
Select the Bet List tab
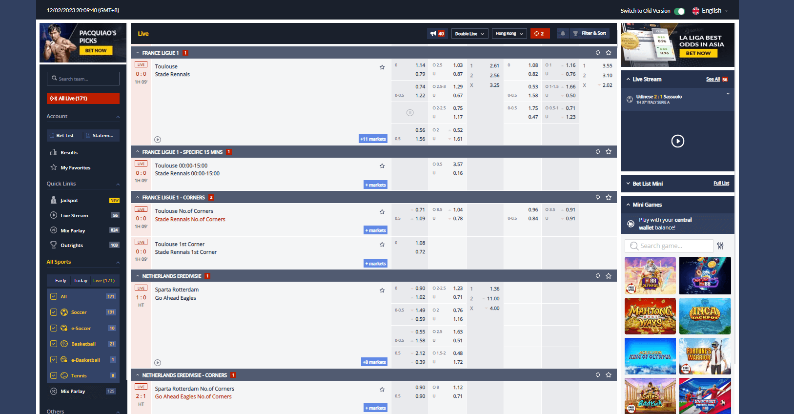click(x=64, y=135)
